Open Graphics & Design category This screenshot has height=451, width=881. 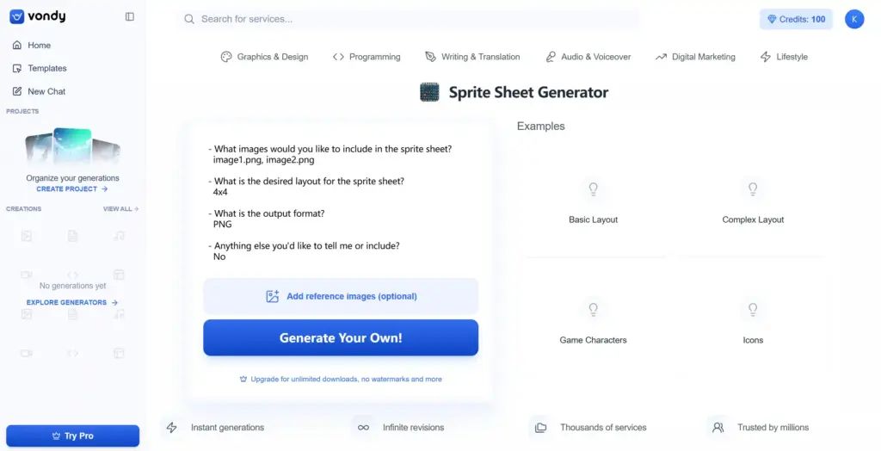pos(264,57)
